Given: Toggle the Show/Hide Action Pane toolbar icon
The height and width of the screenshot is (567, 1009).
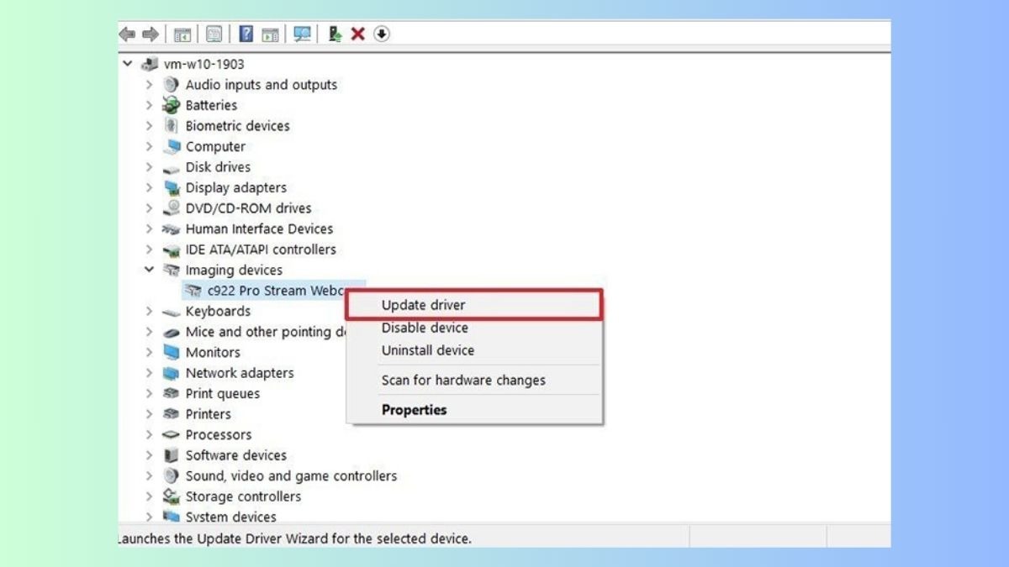Looking at the screenshot, I should tap(270, 34).
